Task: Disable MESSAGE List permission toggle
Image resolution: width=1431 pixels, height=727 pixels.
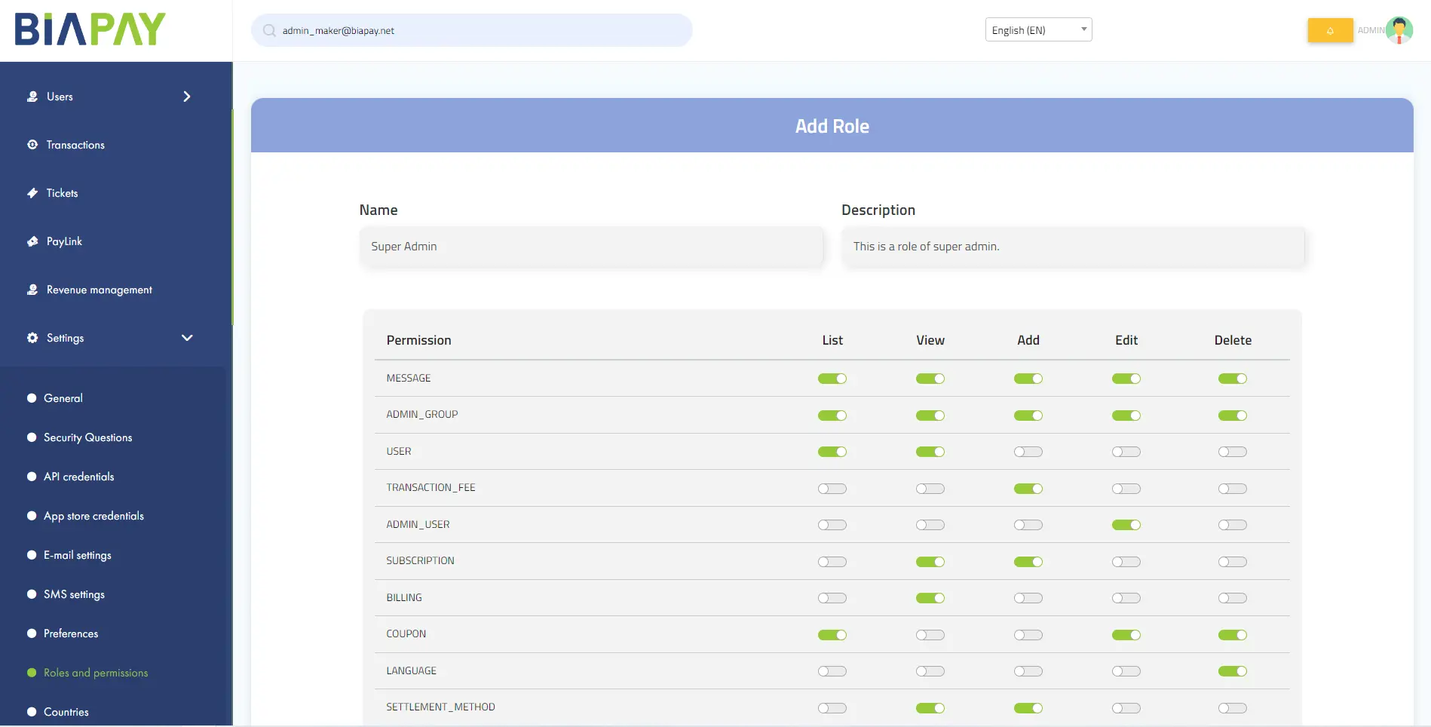Action: 832,379
